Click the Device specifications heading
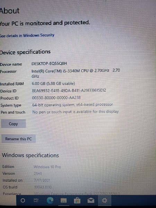The width and height of the screenshot is (156, 208). tap(25, 52)
